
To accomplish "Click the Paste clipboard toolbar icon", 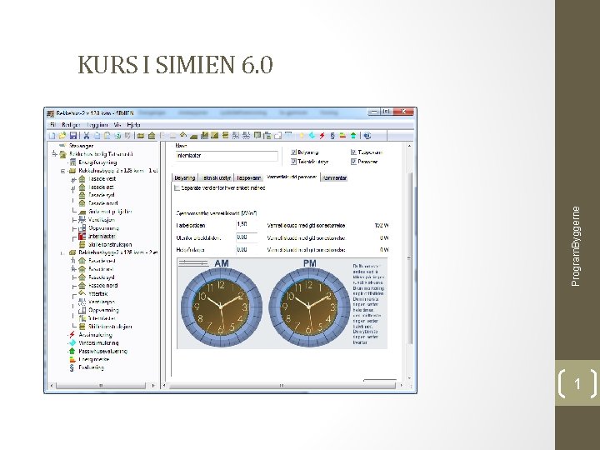I will pos(107,136).
